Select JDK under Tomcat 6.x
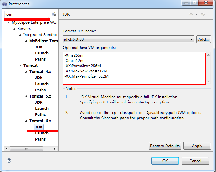 [39, 127]
